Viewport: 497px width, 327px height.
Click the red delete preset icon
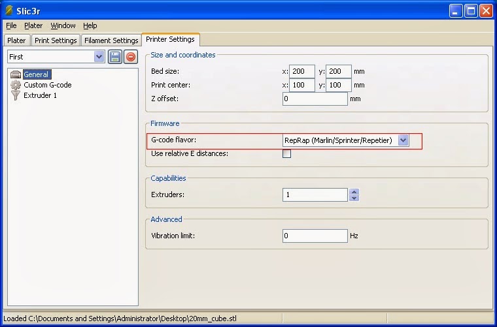click(131, 57)
